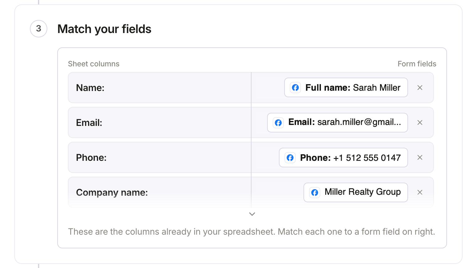Click the Facebook icon beside Miller Realty Group
Viewport: 470px width, 268px height.
[315, 193]
